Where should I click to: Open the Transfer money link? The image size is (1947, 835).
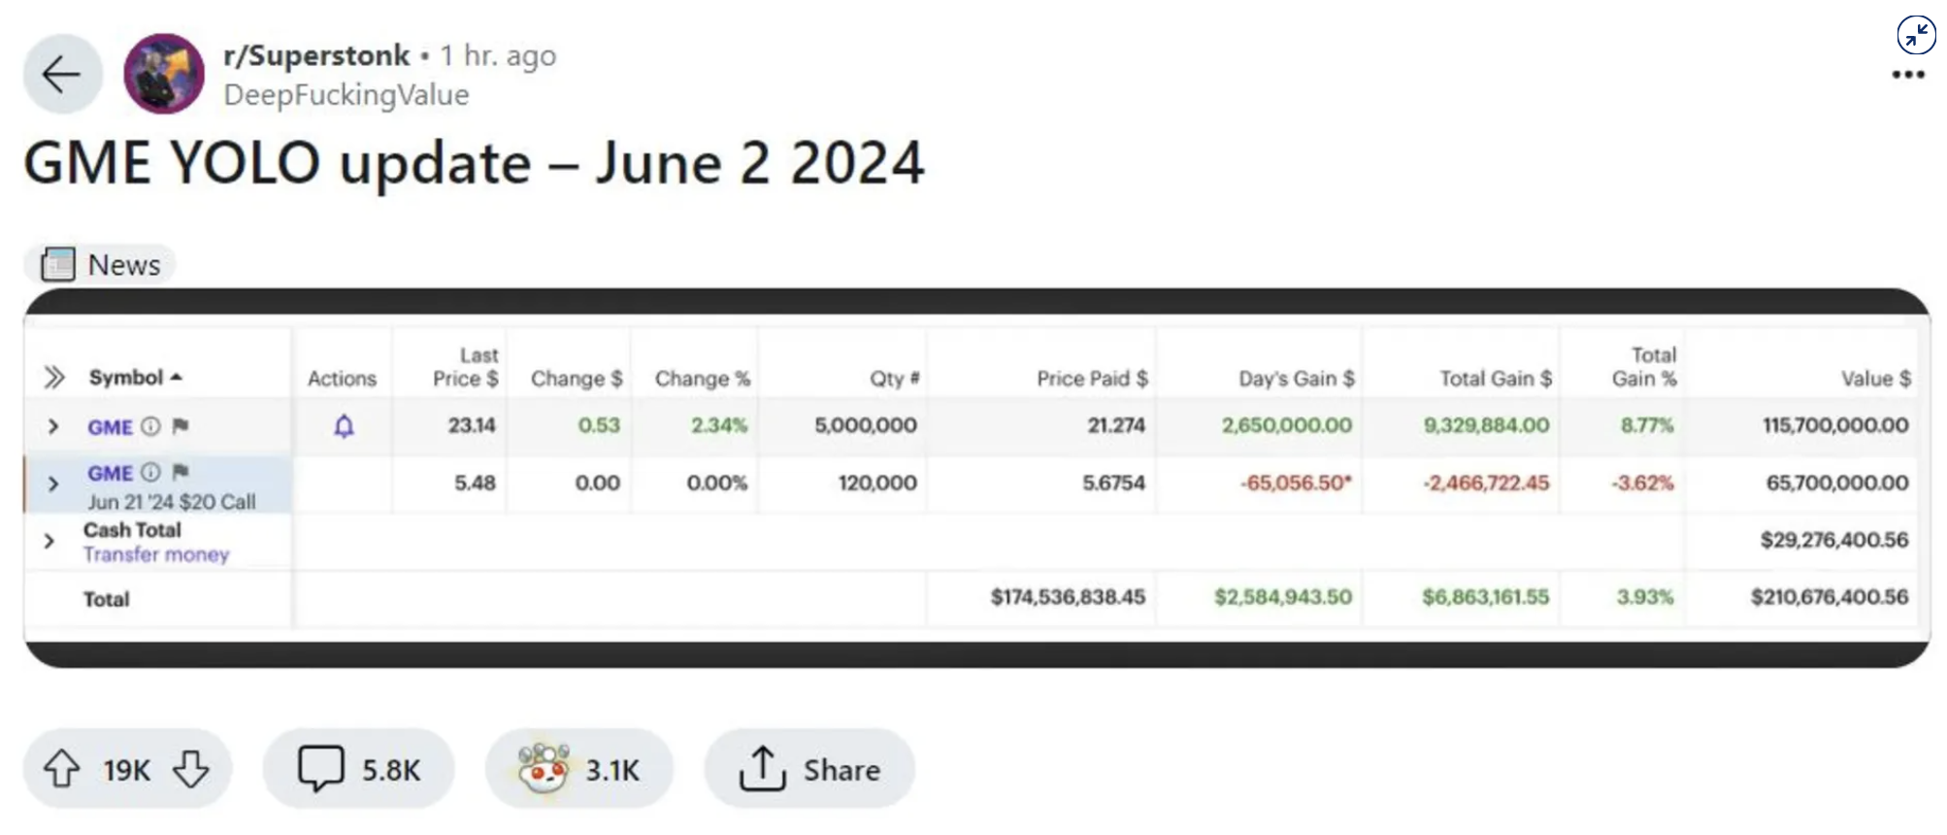[156, 554]
